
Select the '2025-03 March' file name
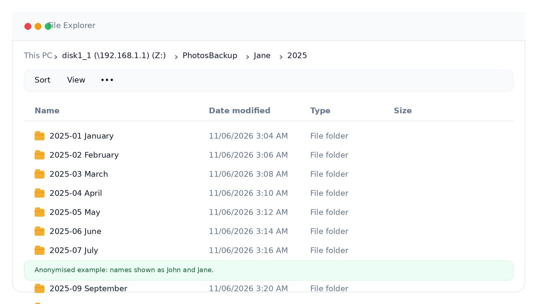pos(79,174)
